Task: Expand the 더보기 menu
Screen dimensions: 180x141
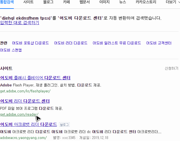Action: click(x=173, y=2)
